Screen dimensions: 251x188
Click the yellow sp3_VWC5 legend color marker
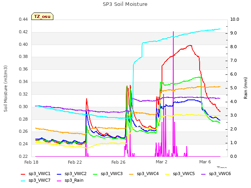click(167, 174)
